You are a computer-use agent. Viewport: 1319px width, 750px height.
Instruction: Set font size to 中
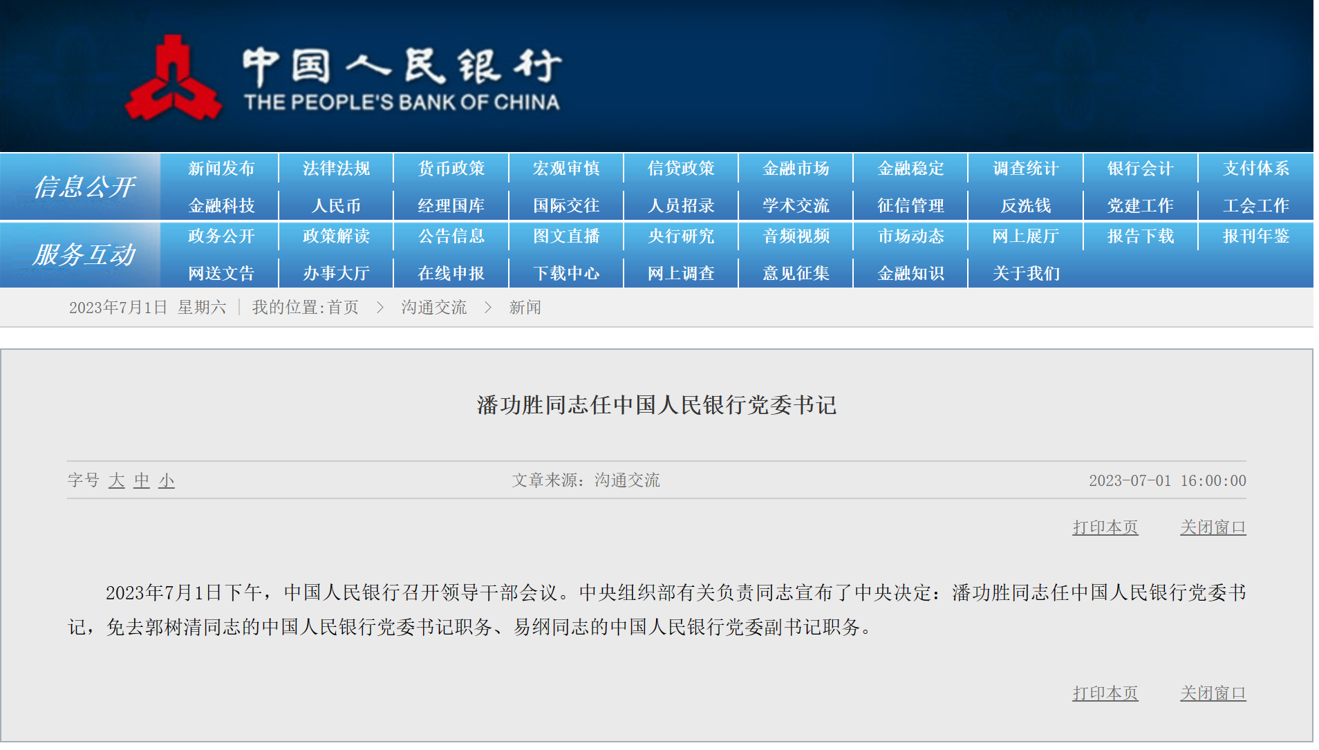pos(142,480)
